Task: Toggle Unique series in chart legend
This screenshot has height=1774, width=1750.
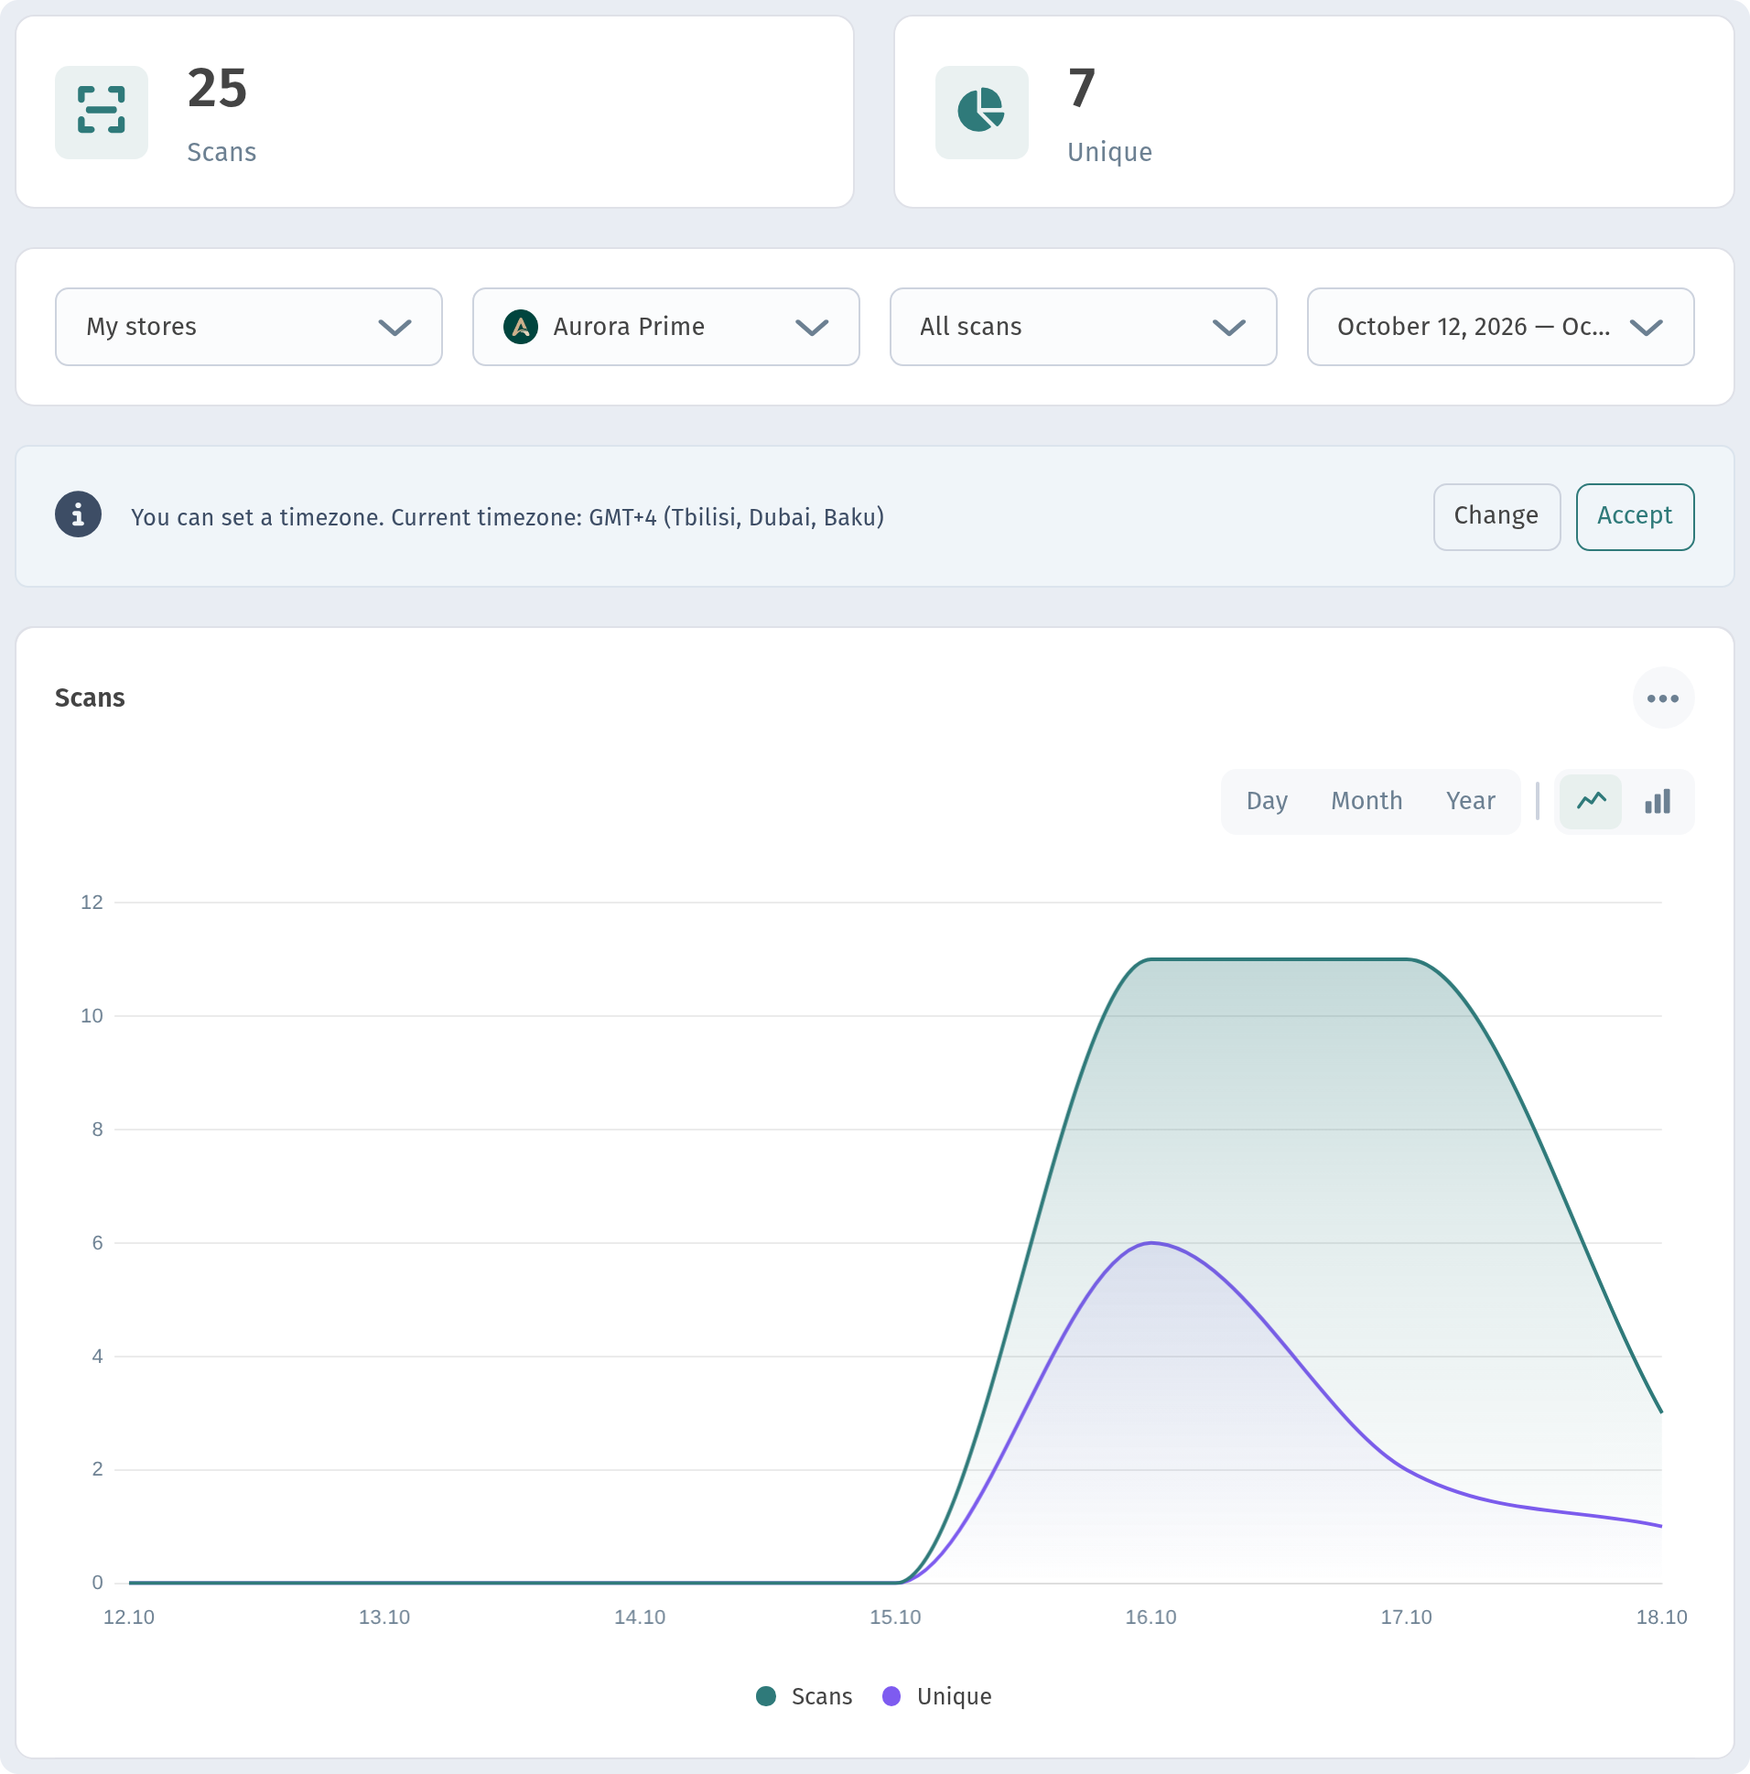Action: point(936,1696)
